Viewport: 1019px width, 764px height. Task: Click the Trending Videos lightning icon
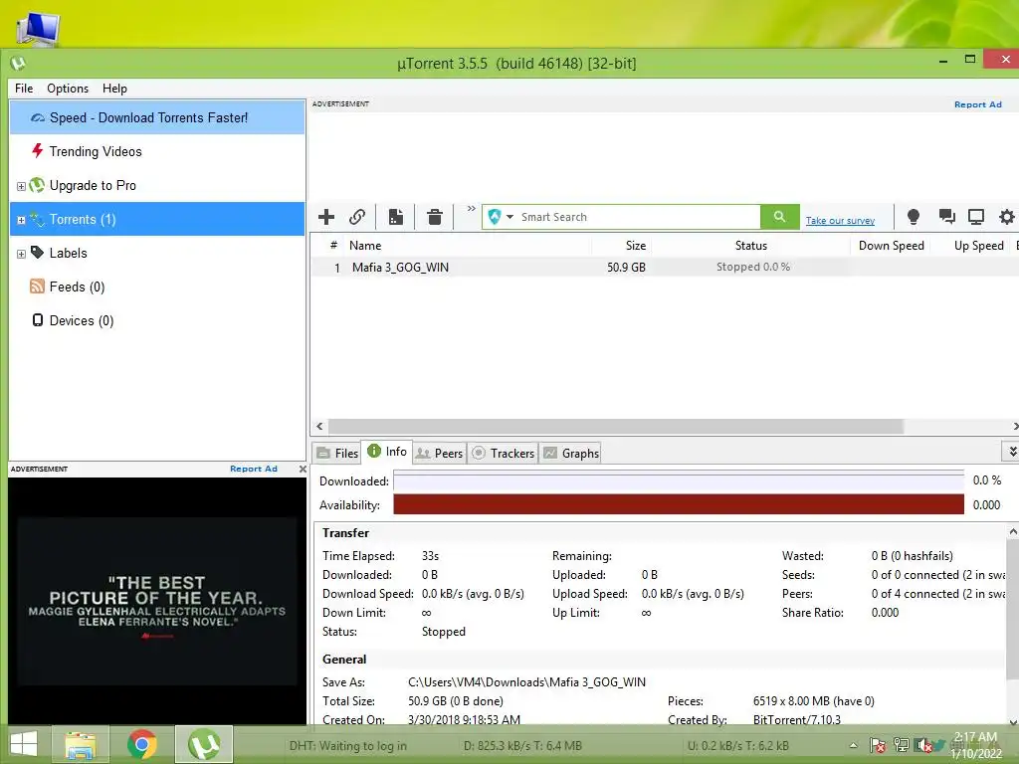37,151
